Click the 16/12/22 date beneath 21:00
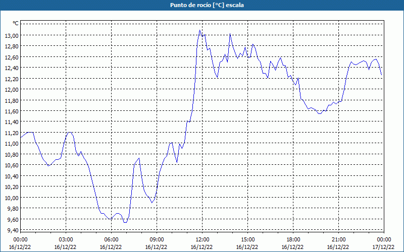The height and width of the screenshot is (252, 404). coord(338,247)
